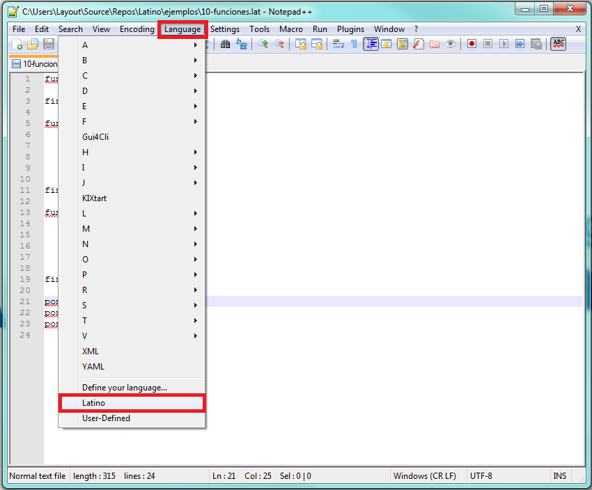Click Run macro multiple times icon
The image size is (592, 490).
[x=520, y=44]
